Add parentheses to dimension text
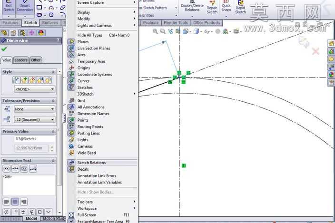The image size is (335, 223). (6, 169)
